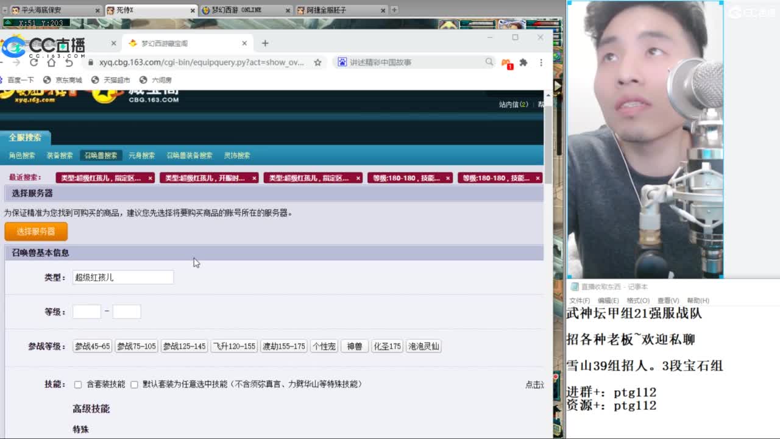
Task: Close the 死侍X game tab
Action: pyautogui.click(x=193, y=10)
